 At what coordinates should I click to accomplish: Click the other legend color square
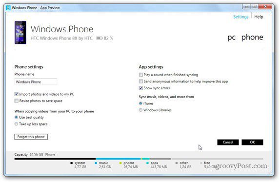(177, 163)
